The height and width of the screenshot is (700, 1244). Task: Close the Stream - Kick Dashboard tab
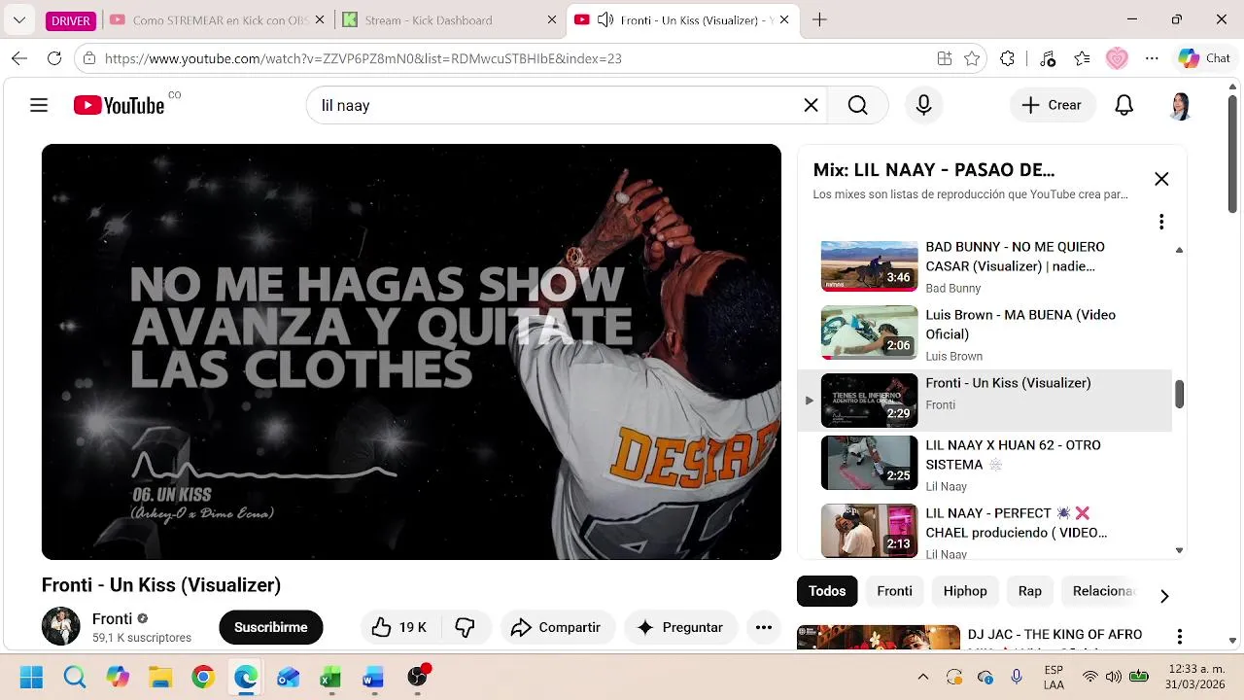click(x=552, y=19)
